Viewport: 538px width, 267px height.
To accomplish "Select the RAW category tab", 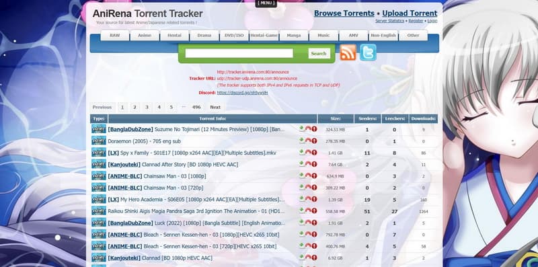I will pyautogui.click(x=115, y=36).
